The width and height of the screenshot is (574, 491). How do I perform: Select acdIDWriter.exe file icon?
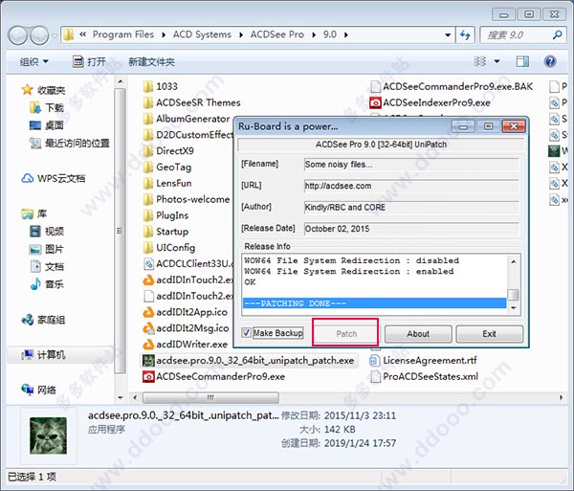pyautogui.click(x=148, y=345)
